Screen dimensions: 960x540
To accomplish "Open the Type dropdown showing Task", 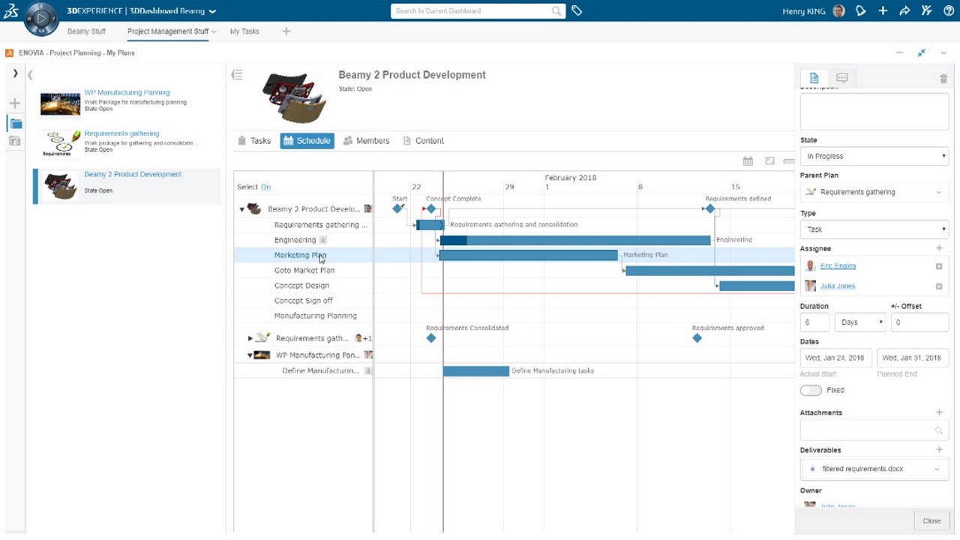I will 874,229.
